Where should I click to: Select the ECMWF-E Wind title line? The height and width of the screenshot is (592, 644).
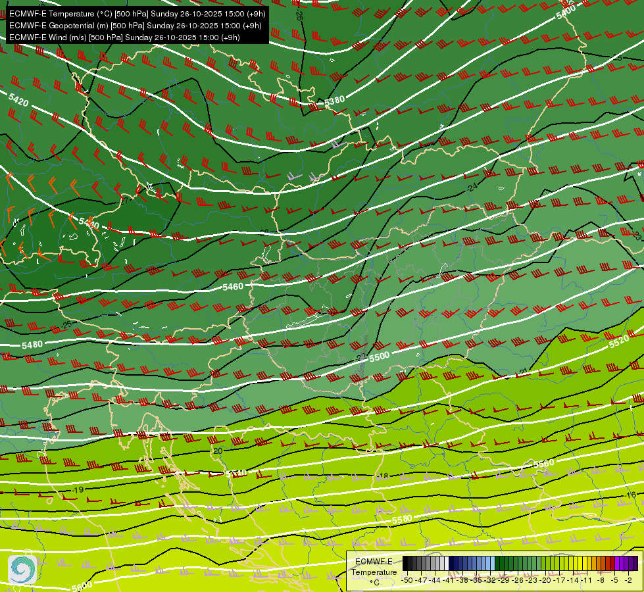[x=124, y=37]
